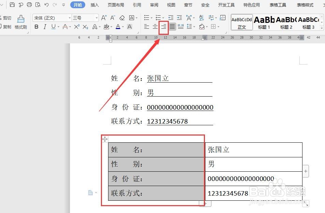Select the subscript icon
The height and width of the screenshot is (213, 325).
tap(85, 27)
